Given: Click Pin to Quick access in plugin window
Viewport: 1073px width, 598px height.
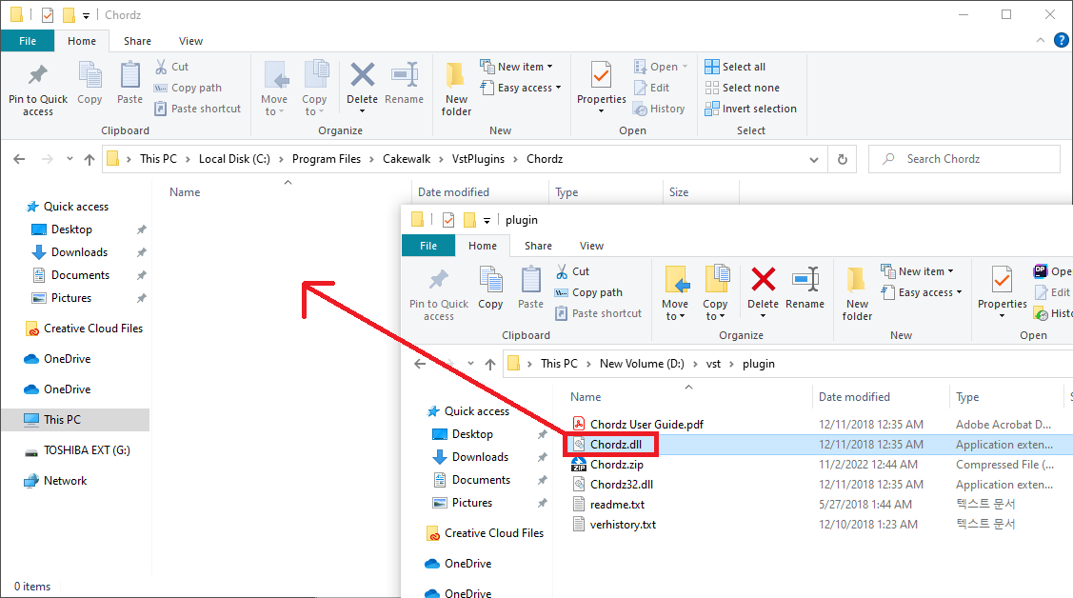Looking at the screenshot, I should pyautogui.click(x=439, y=295).
